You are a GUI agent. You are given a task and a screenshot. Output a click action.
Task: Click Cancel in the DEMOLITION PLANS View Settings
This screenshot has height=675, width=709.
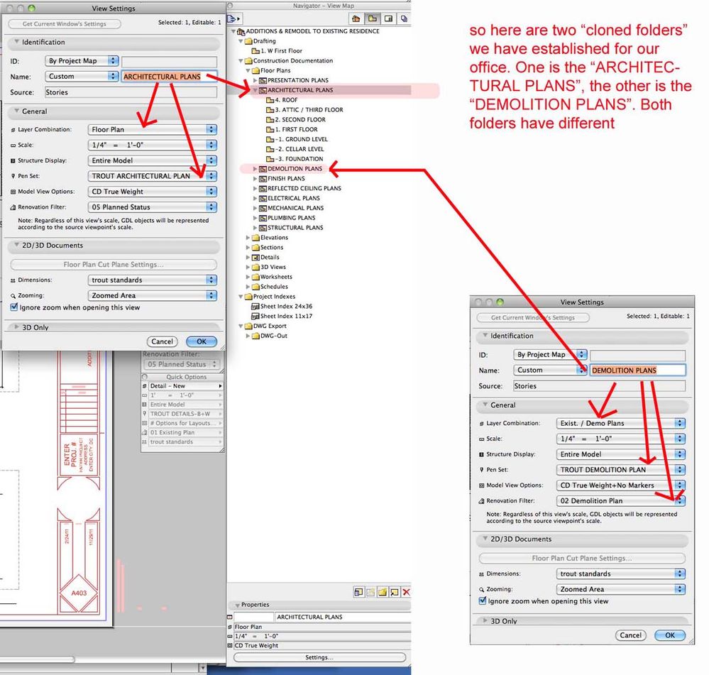coord(630,635)
